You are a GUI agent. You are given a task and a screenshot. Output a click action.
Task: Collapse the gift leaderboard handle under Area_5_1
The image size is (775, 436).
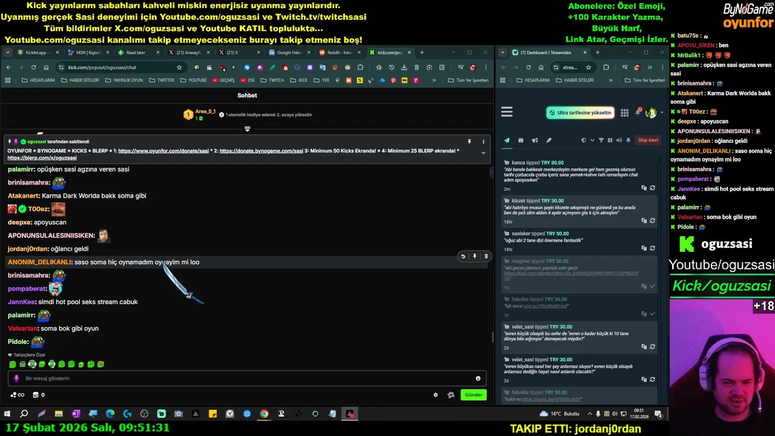click(247, 129)
